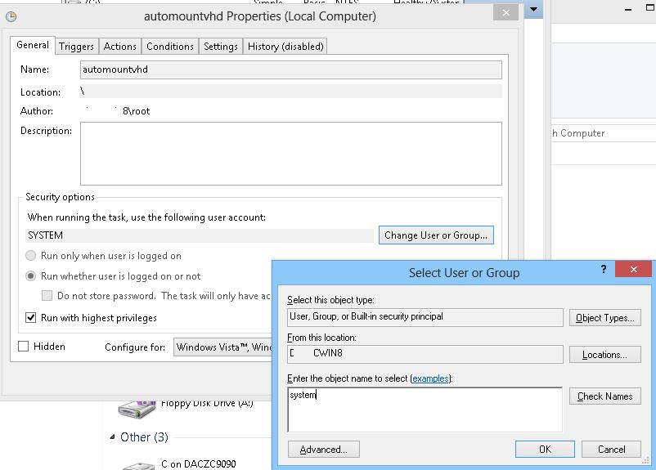Close the automountvhd Properties window
Screen dimensions: 656x470
point(505,12)
